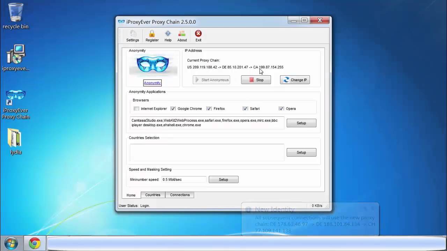The height and width of the screenshot is (251, 447).
Task: Uncheck the Opera checkbox
Action: tap(281, 108)
